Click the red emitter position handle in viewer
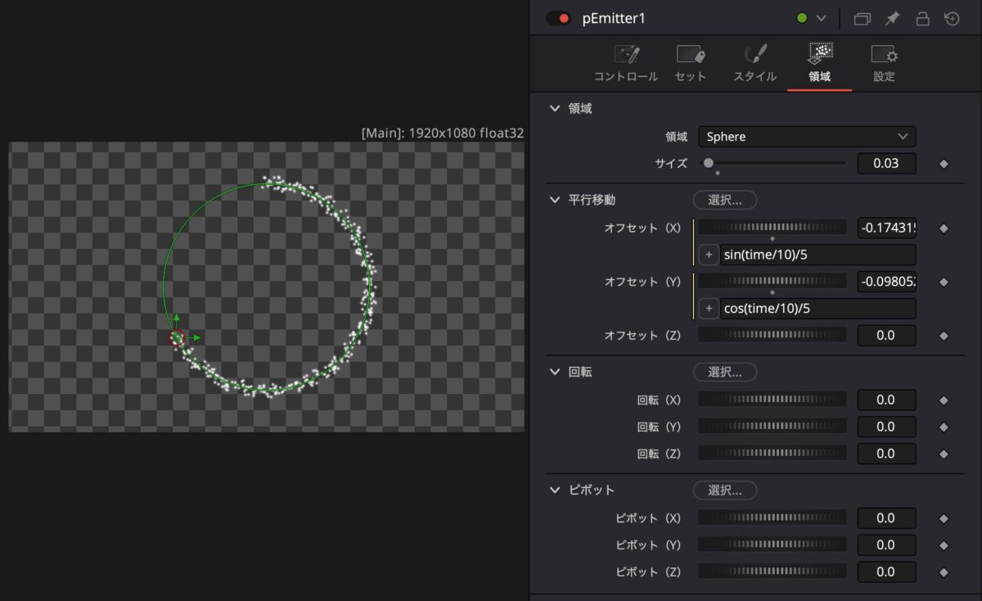This screenshot has height=601, width=982. coord(176,337)
